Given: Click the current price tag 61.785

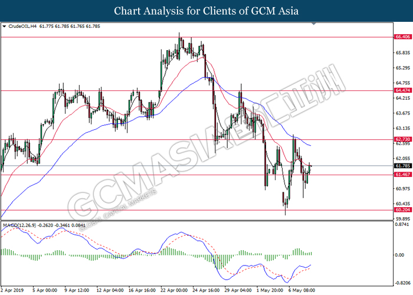Looking at the screenshot, I should coord(403,166).
